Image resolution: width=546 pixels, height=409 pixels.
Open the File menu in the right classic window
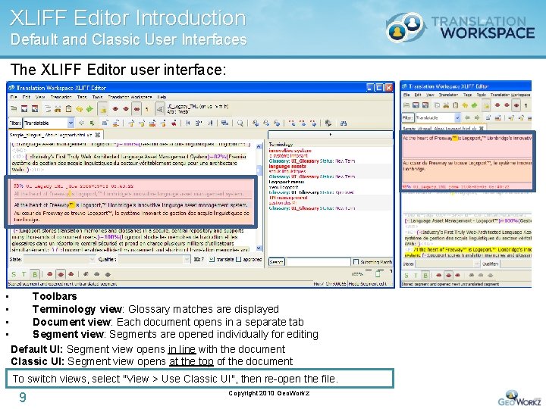point(406,95)
